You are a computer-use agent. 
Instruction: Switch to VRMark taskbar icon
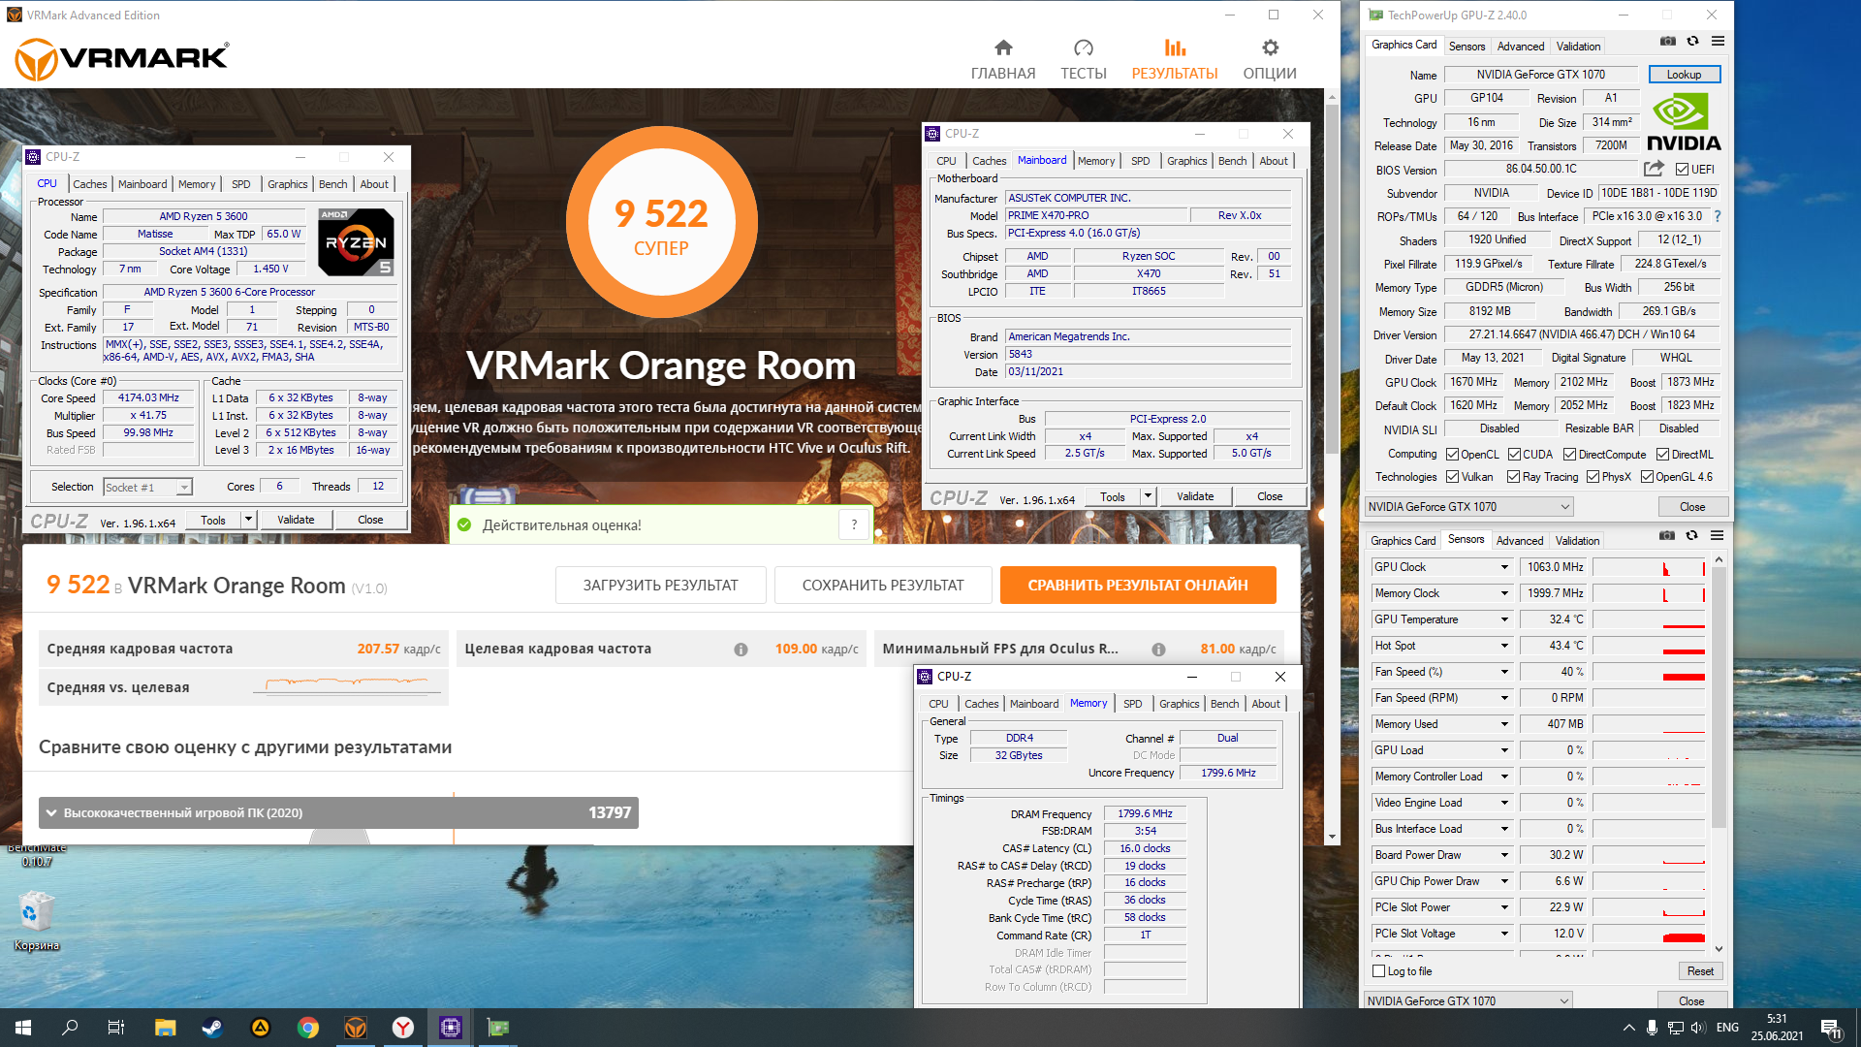coord(356,1028)
